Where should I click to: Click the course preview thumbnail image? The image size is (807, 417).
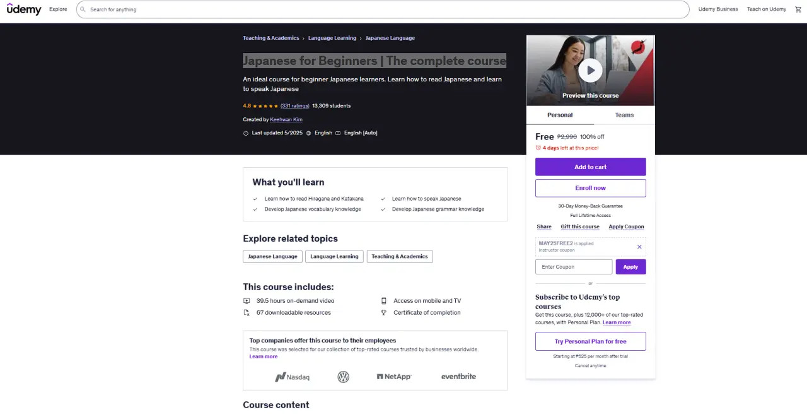[591, 71]
